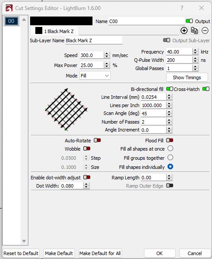Click the Line Interval field showing 0.0254
212x259 pixels.
pos(154,97)
